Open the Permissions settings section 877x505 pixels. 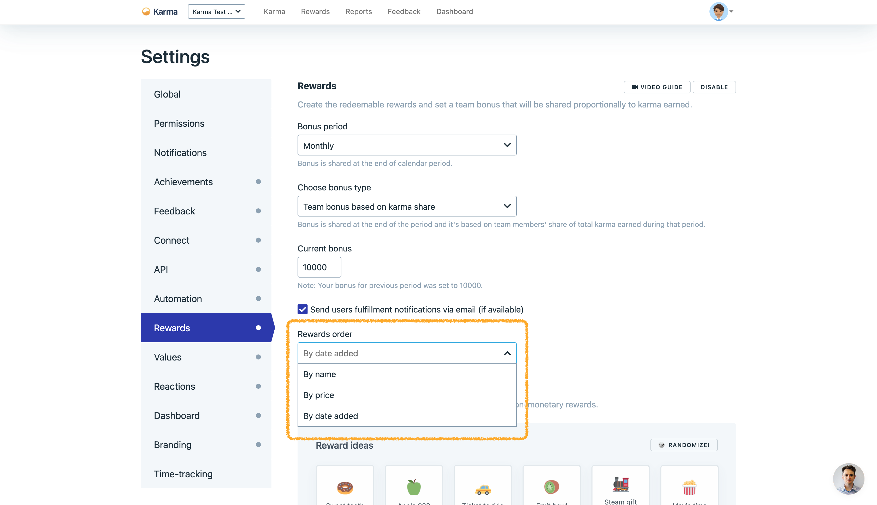pos(179,123)
